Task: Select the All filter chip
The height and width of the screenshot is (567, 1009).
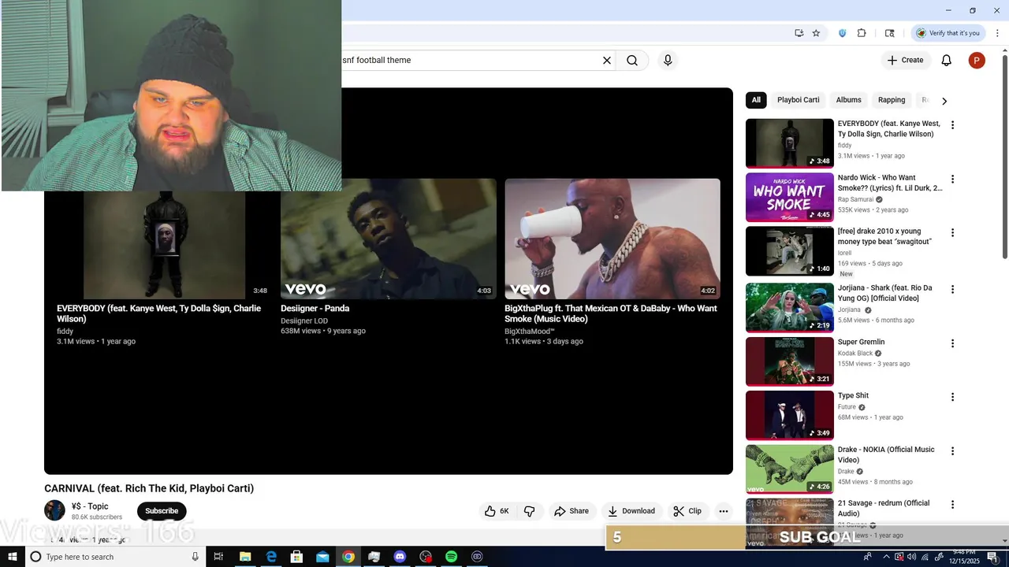Action: (x=756, y=100)
